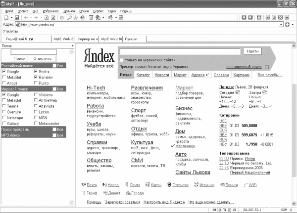Viewport: 297px width, 213px height.
Task: Click the New page toolbar icon
Action: coord(5,17)
